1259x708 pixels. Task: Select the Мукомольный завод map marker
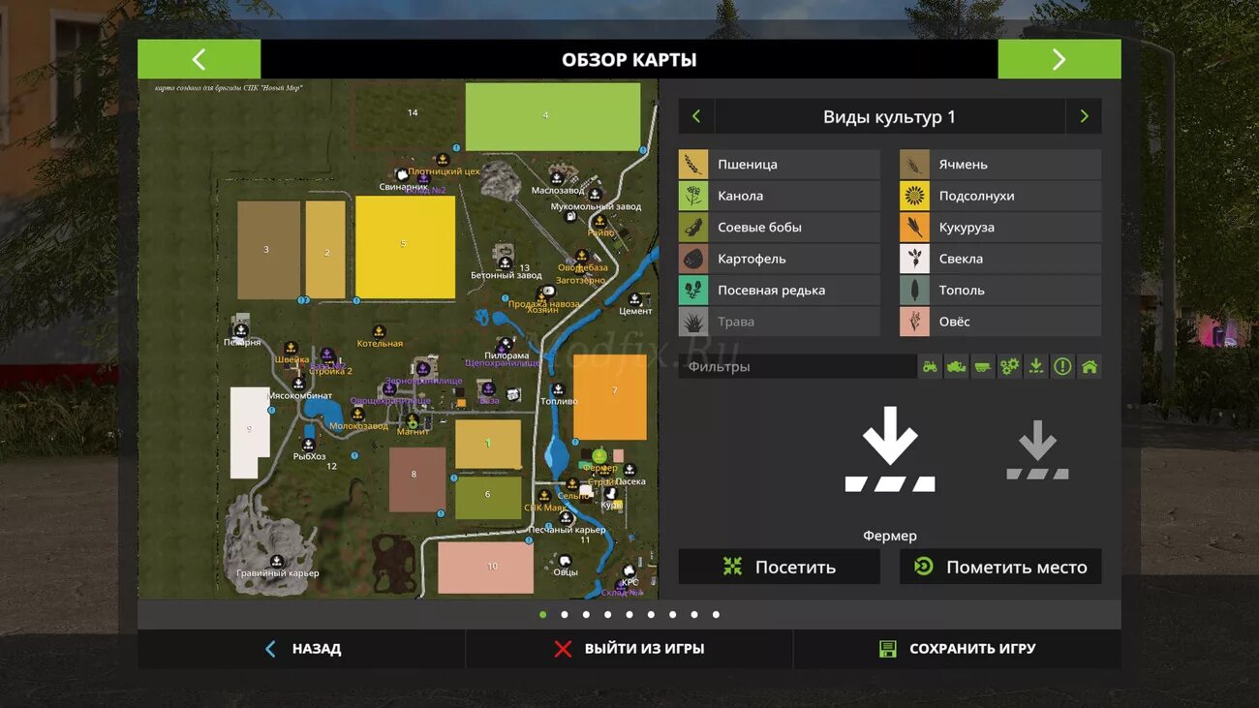pyautogui.click(x=596, y=195)
